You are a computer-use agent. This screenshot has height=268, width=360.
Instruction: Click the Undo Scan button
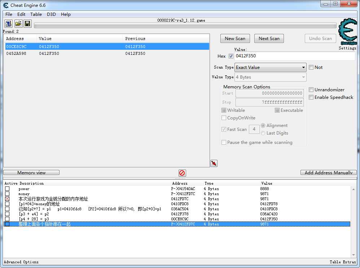(x=320, y=38)
